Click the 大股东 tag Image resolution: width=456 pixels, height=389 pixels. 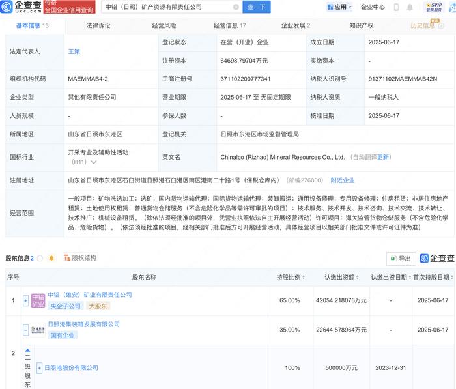click(x=98, y=306)
